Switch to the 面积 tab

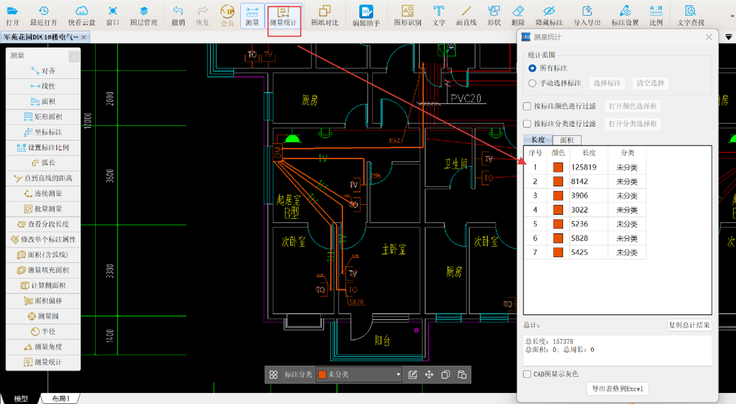(x=567, y=140)
